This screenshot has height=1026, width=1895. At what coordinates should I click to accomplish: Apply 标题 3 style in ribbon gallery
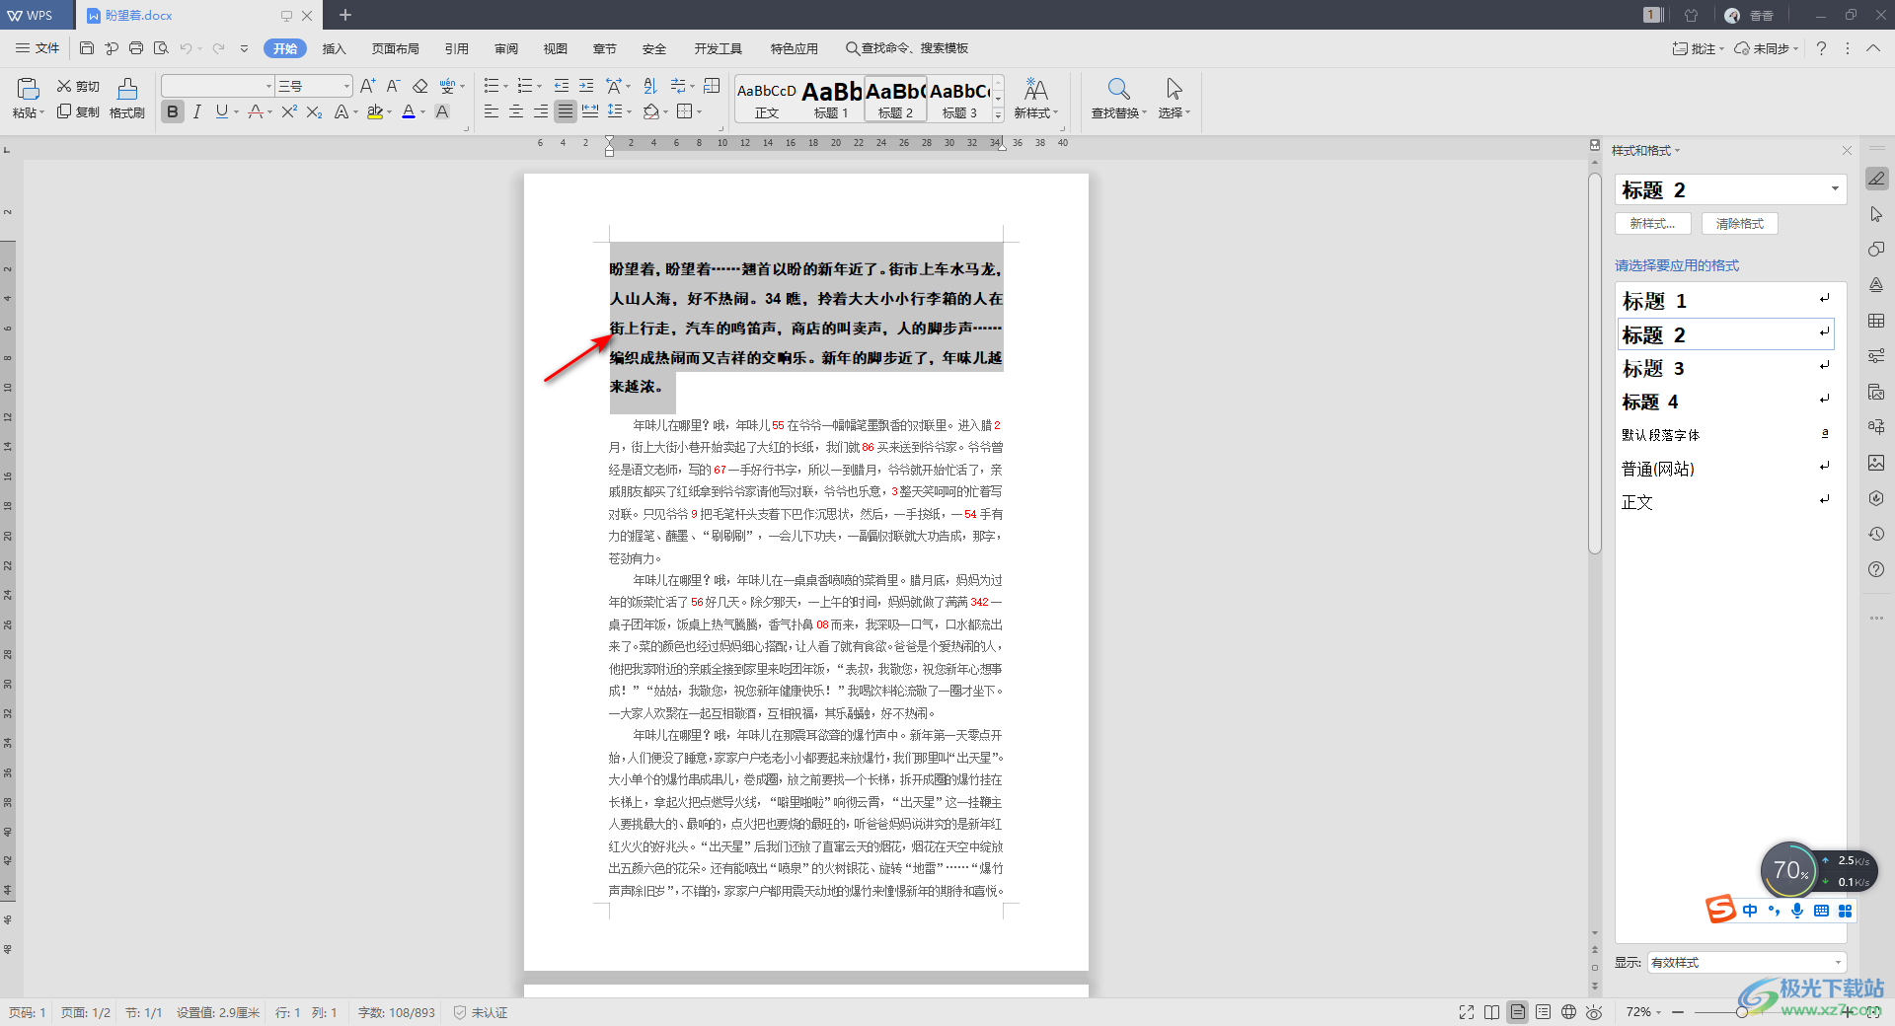coord(959,99)
